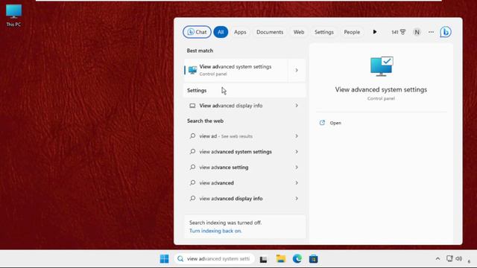Viewport: 477px width, 268px height.
Task: Launch File Explorer from the taskbar
Action: tap(280, 258)
